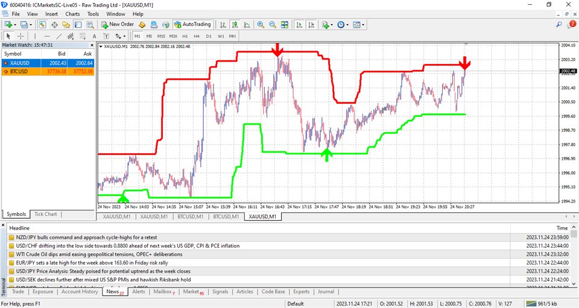Screen dimensions: 579x308
Task: Open the notifications bubble showing 2
Action: 571,24
